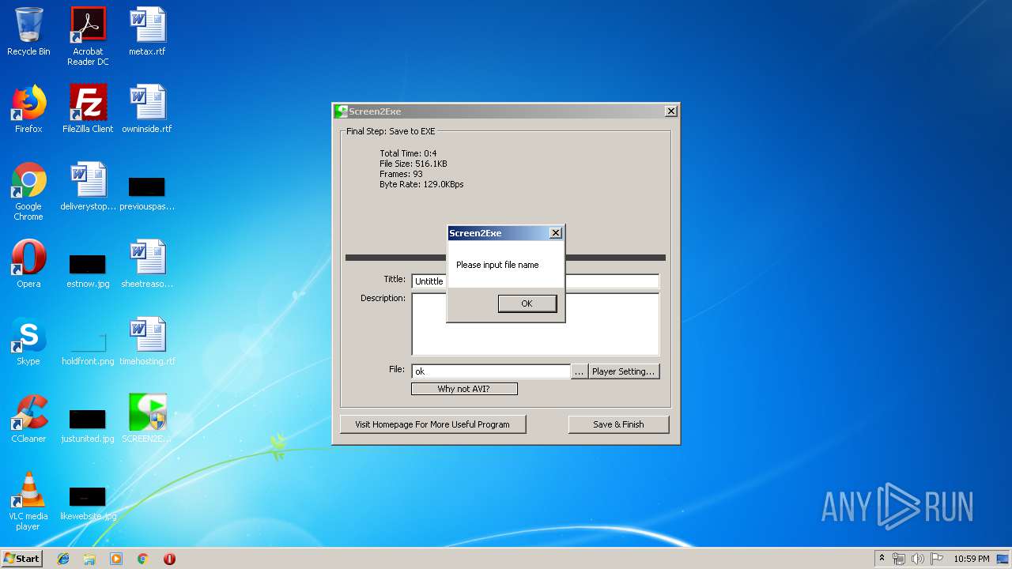
Task: Click Visit Homepage For More Useful Program
Action: coord(432,424)
